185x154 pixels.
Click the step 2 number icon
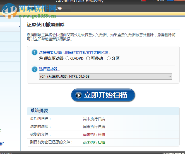click(x=35, y=69)
